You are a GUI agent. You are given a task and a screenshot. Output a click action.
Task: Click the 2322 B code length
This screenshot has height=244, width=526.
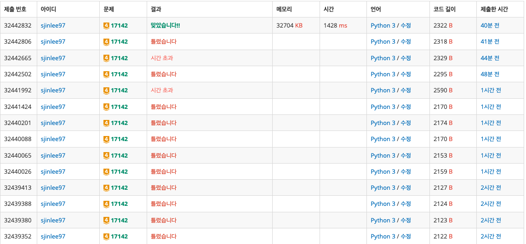443,25
